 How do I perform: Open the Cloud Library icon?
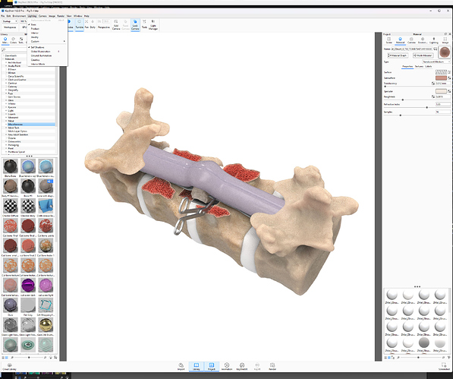pos(10,367)
